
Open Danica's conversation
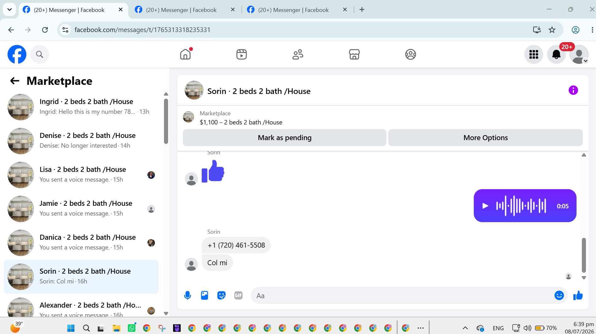[x=81, y=243]
